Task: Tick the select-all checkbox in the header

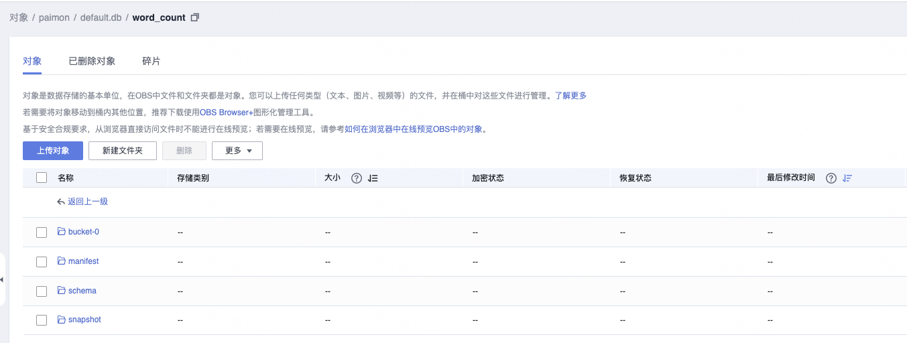Action: point(42,178)
